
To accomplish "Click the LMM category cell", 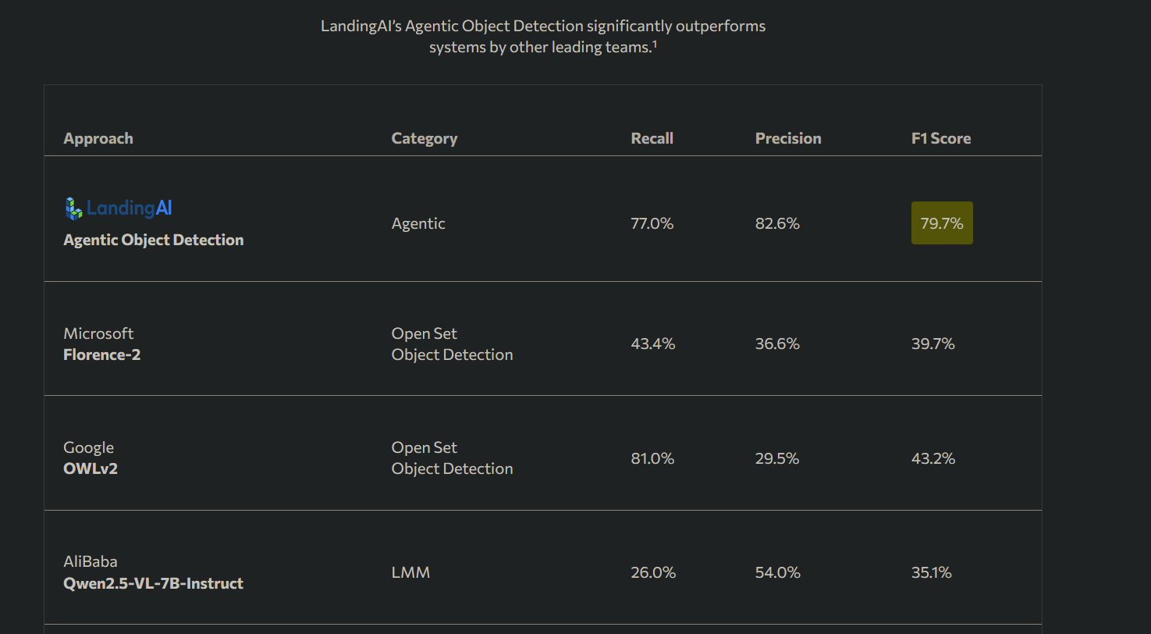I will tap(410, 572).
